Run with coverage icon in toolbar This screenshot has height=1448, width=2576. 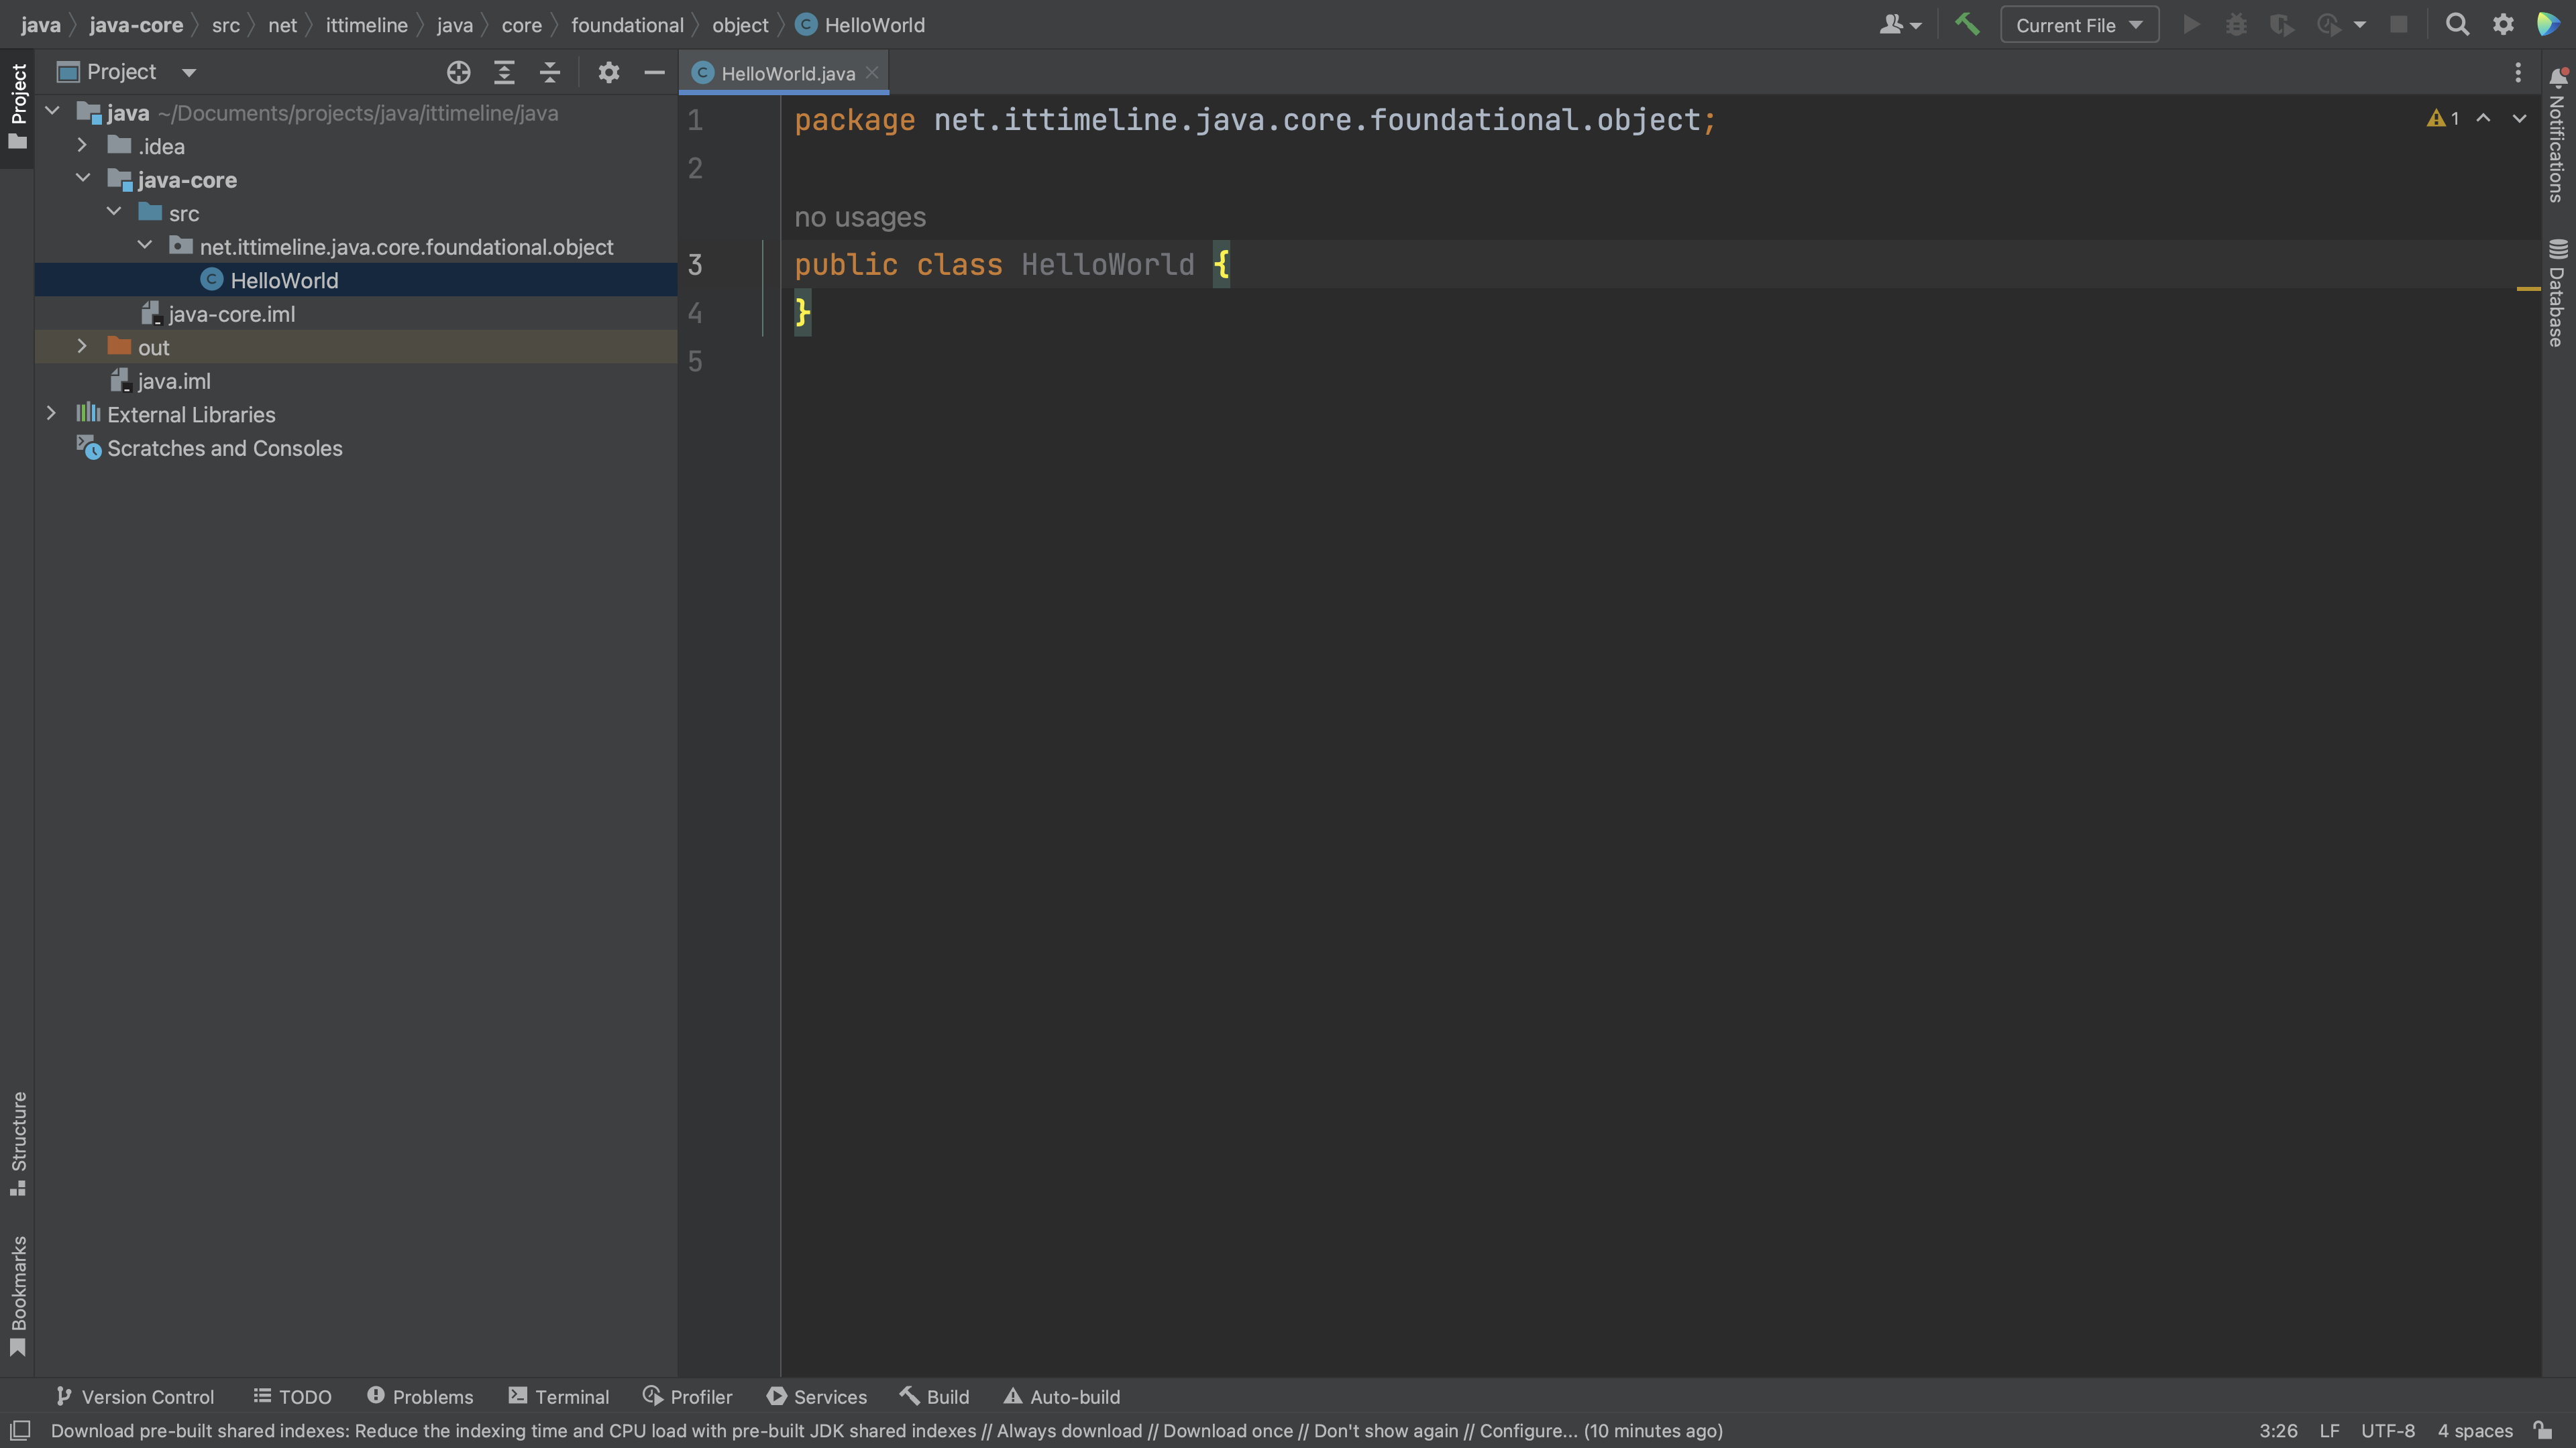2281,25
